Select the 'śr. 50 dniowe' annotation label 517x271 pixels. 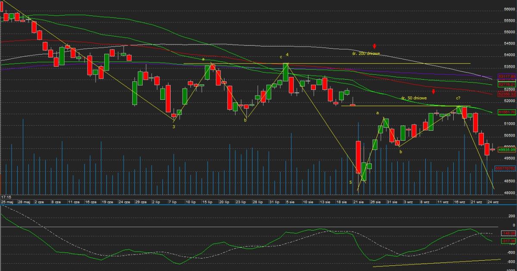point(414,99)
